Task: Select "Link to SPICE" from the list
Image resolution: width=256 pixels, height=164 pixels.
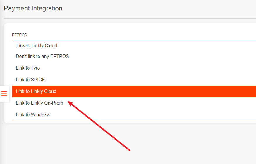Action: tap(30, 80)
